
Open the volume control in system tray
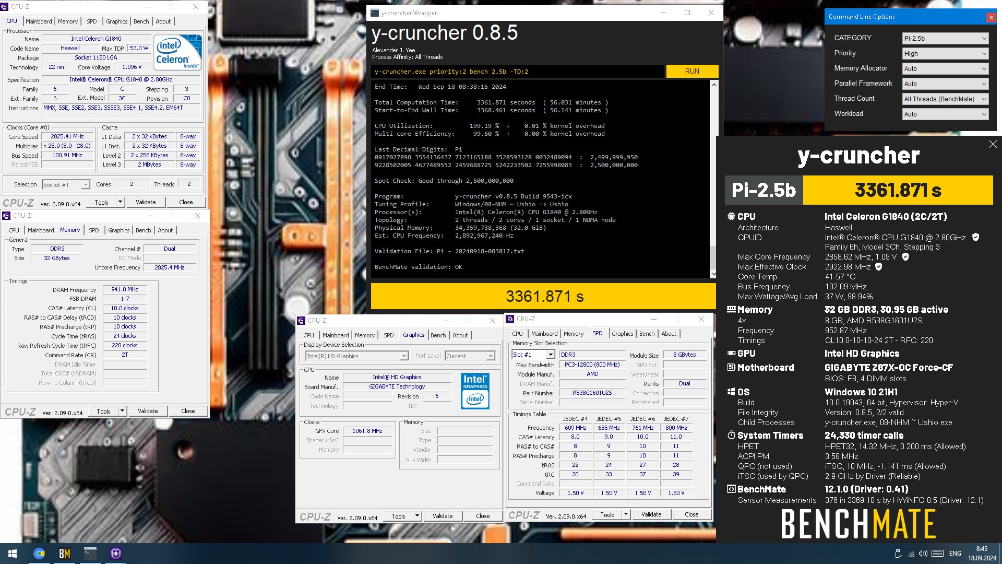(x=923, y=554)
